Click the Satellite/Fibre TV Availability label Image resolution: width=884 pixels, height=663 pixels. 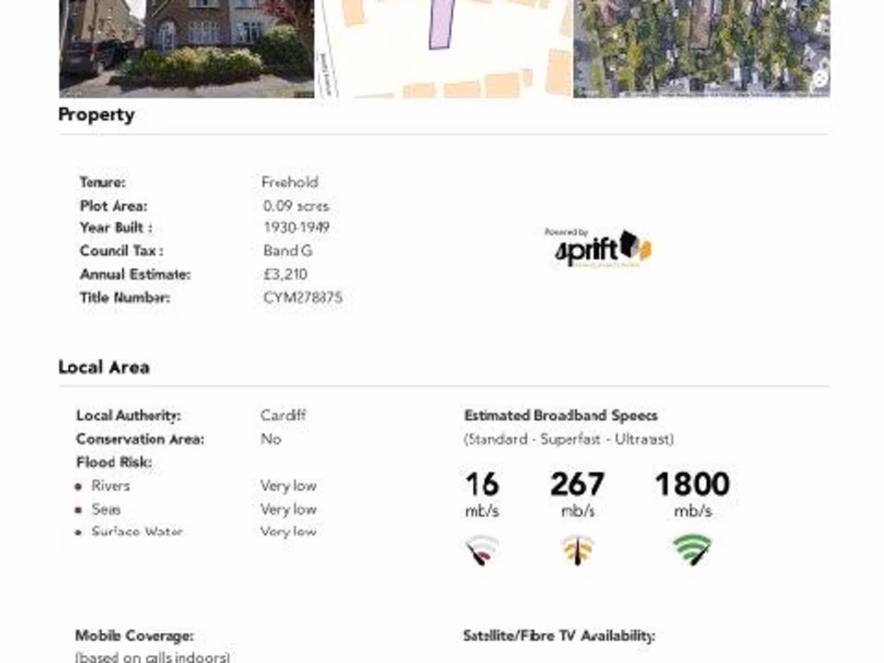[x=559, y=636]
